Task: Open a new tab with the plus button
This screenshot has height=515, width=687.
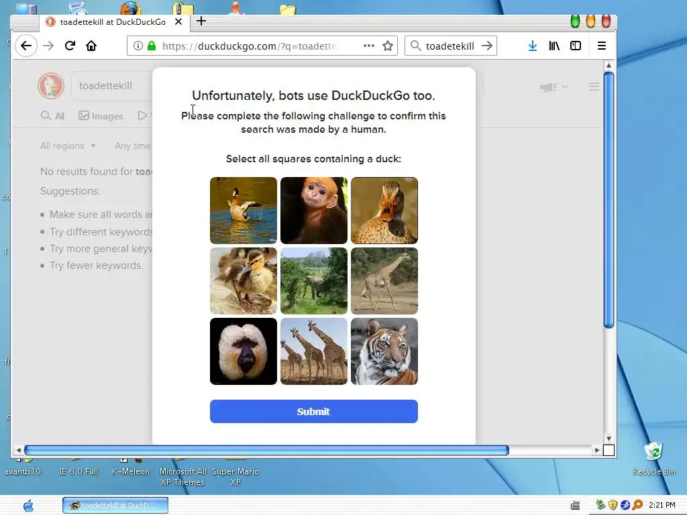Action: 201,21
